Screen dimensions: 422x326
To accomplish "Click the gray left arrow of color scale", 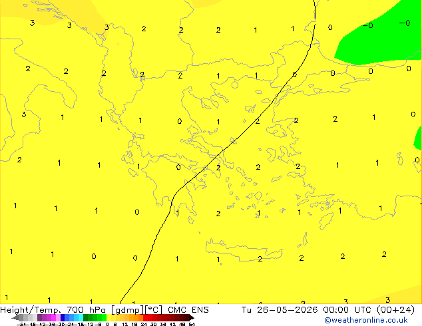I will 15,317.
